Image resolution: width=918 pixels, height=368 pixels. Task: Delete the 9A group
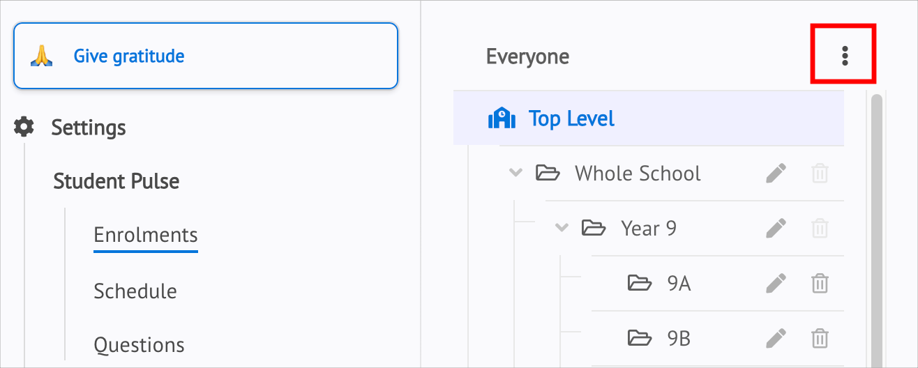pyautogui.click(x=820, y=283)
